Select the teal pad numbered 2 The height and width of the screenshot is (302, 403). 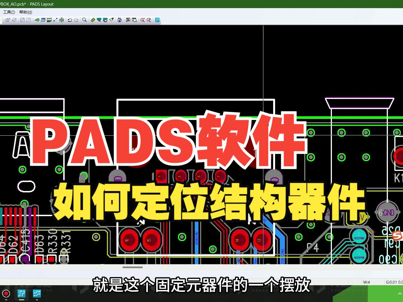point(359,236)
